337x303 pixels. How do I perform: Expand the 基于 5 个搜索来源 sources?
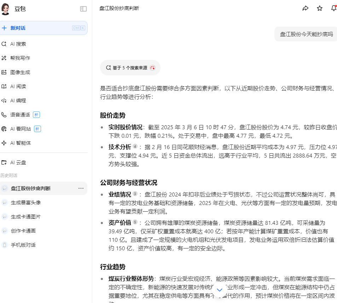[x=130, y=68]
